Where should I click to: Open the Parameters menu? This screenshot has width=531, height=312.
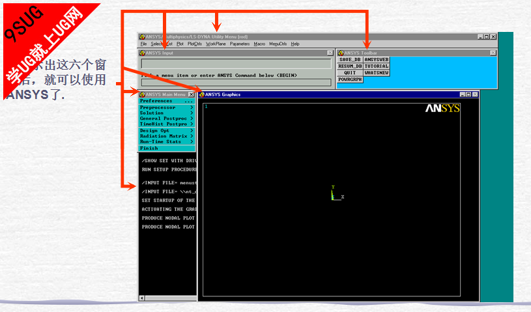click(239, 44)
